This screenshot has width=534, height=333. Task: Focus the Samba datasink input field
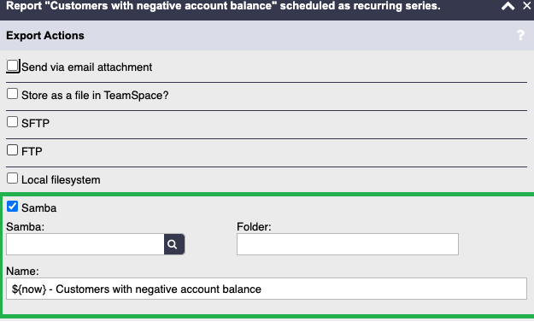(x=85, y=244)
